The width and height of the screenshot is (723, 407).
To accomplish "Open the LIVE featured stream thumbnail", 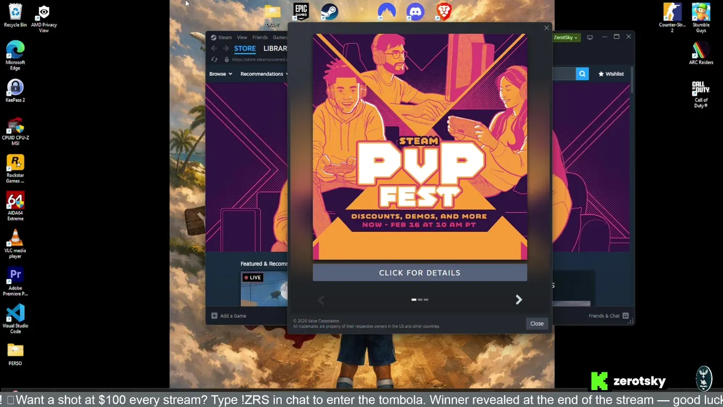I will [x=264, y=289].
